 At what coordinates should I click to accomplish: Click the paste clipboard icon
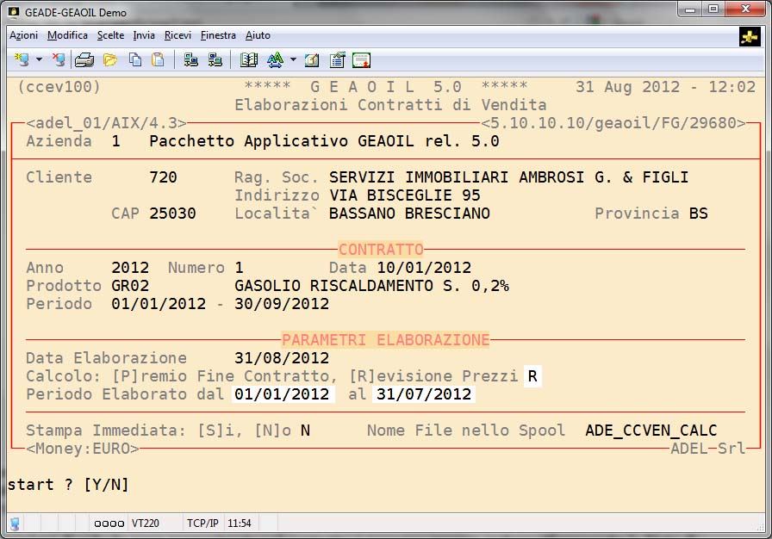click(x=158, y=59)
